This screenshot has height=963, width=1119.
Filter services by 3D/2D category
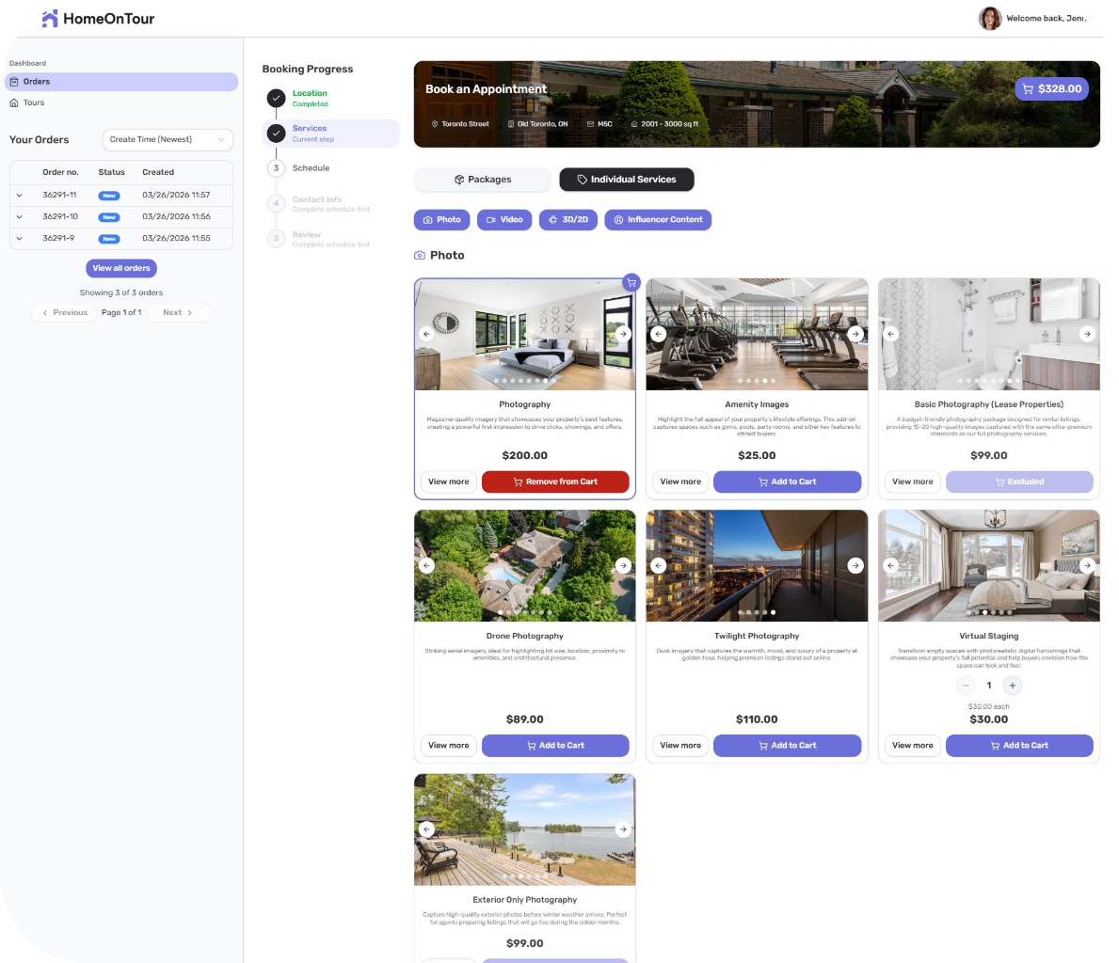tap(567, 219)
